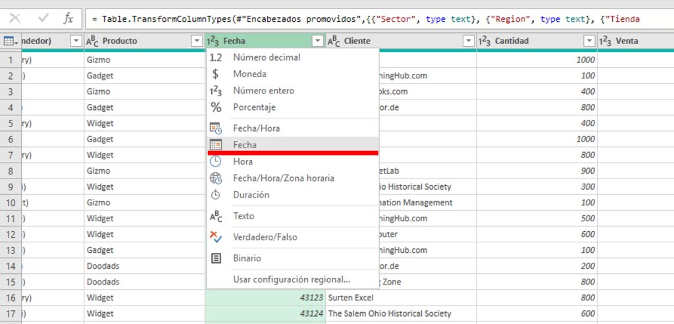Screen dimensions: 674x324
Task: Click Doodads product cell in row 14
Action: click(x=144, y=266)
